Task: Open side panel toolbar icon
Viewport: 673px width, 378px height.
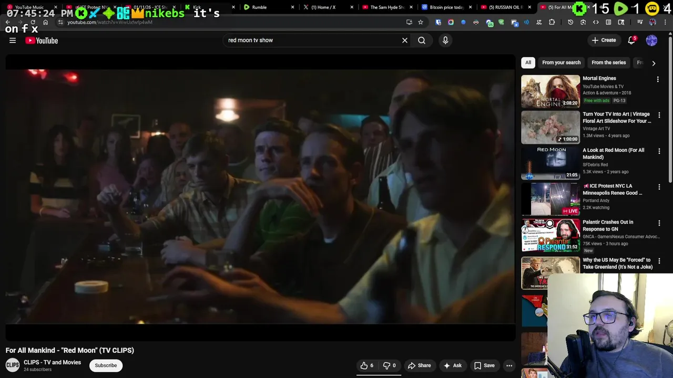Action: [608, 22]
